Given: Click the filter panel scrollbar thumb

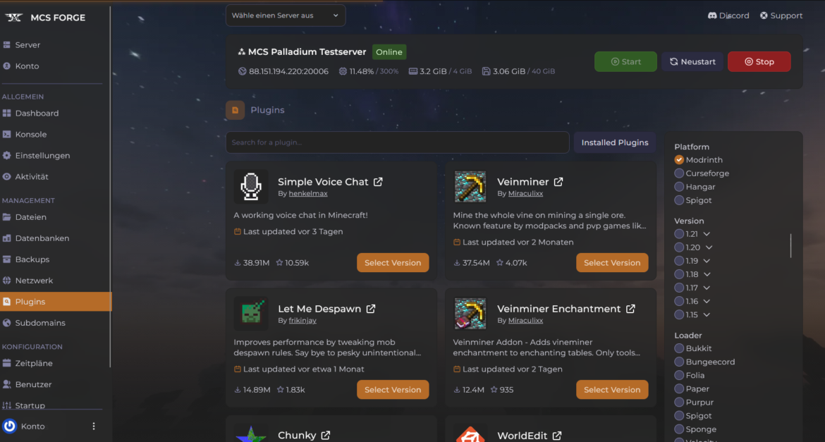Looking at the screenshot, I should (x=790, y=246).
